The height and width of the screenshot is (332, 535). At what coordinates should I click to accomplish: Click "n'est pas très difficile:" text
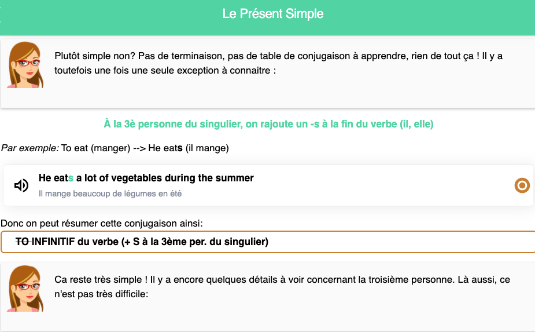tap(102, 294)
